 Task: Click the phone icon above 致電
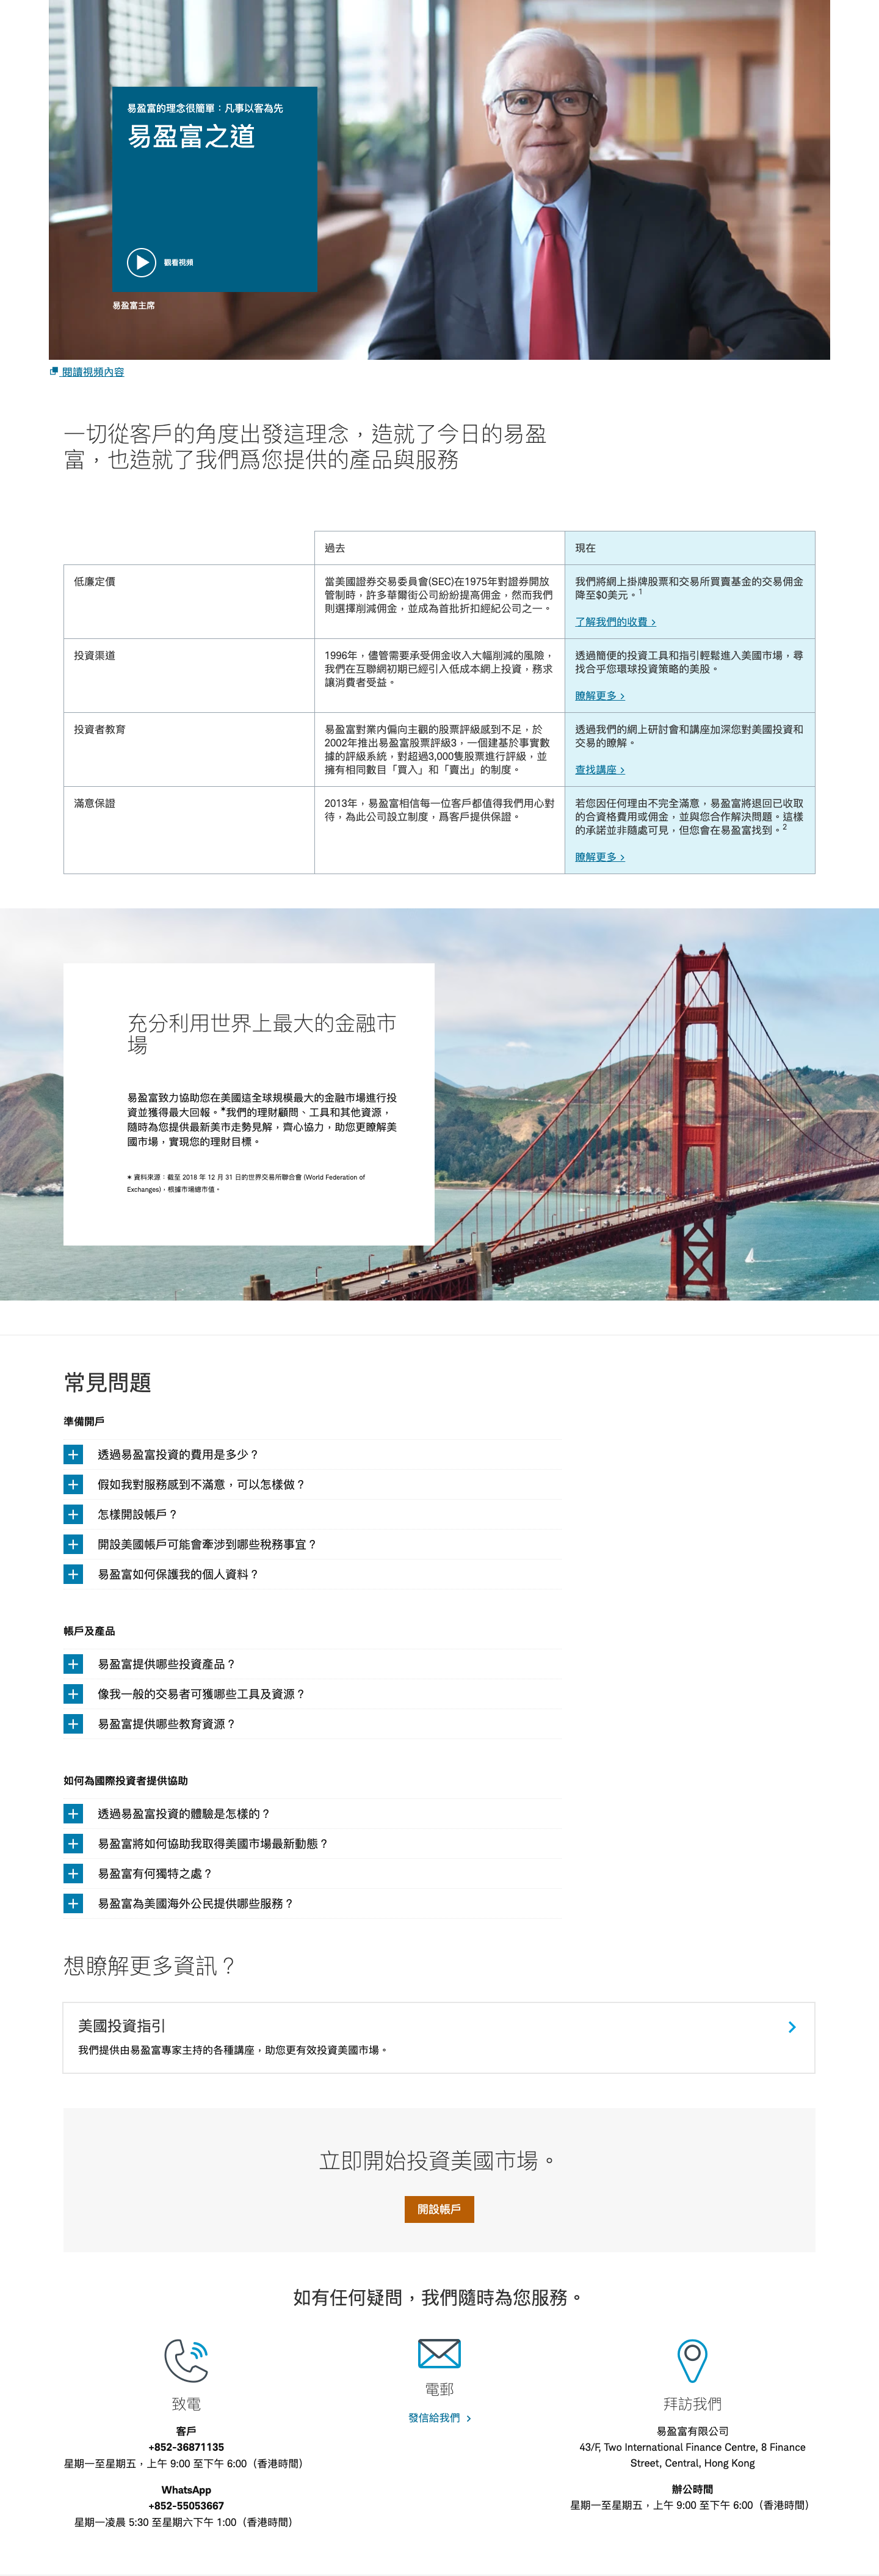click(186, 2361)
